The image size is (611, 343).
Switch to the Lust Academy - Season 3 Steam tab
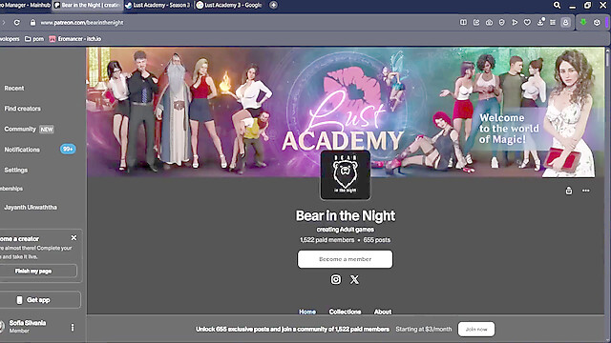point(158,5)
